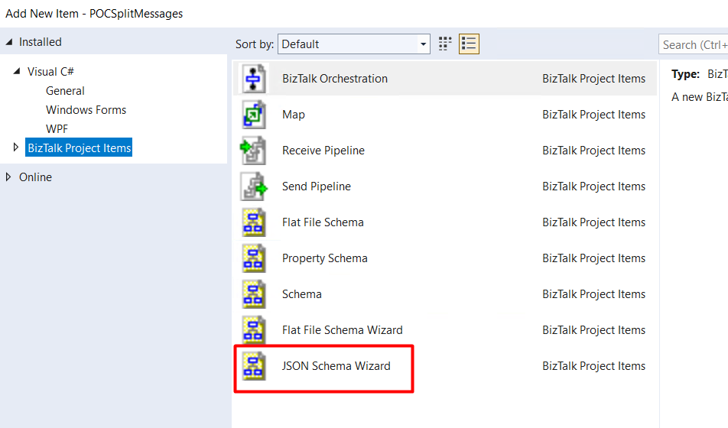
Task: Click the Property Schema icon
Action: click(x=254, y=258)
